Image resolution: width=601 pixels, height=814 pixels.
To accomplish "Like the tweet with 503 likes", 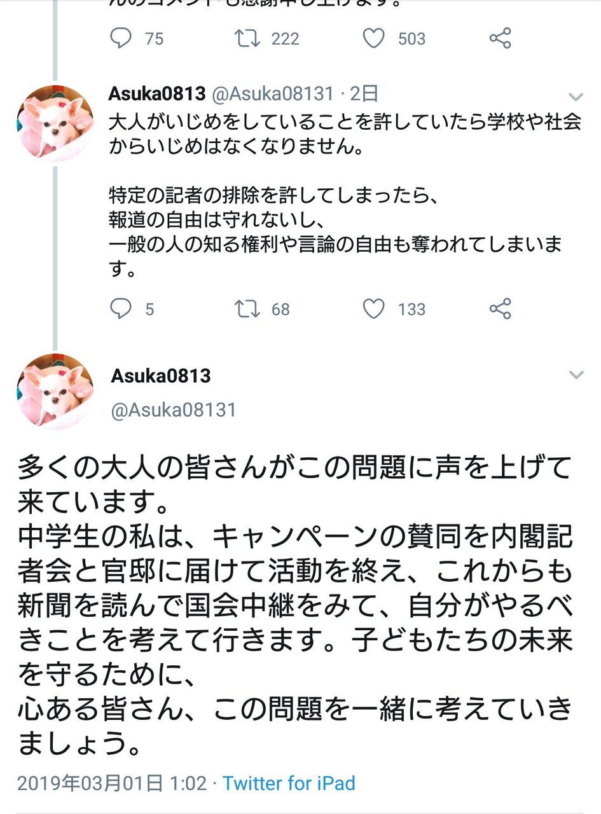I will click(374, 38).
